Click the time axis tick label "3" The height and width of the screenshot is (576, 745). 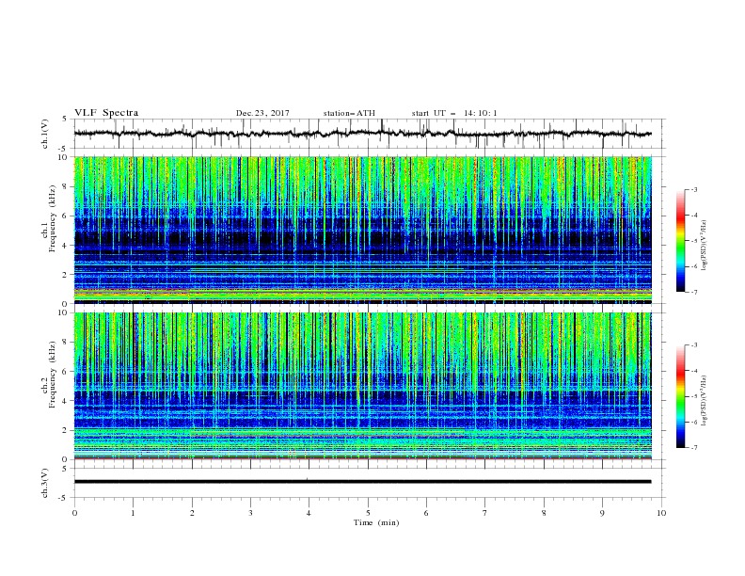pos(250,513)
